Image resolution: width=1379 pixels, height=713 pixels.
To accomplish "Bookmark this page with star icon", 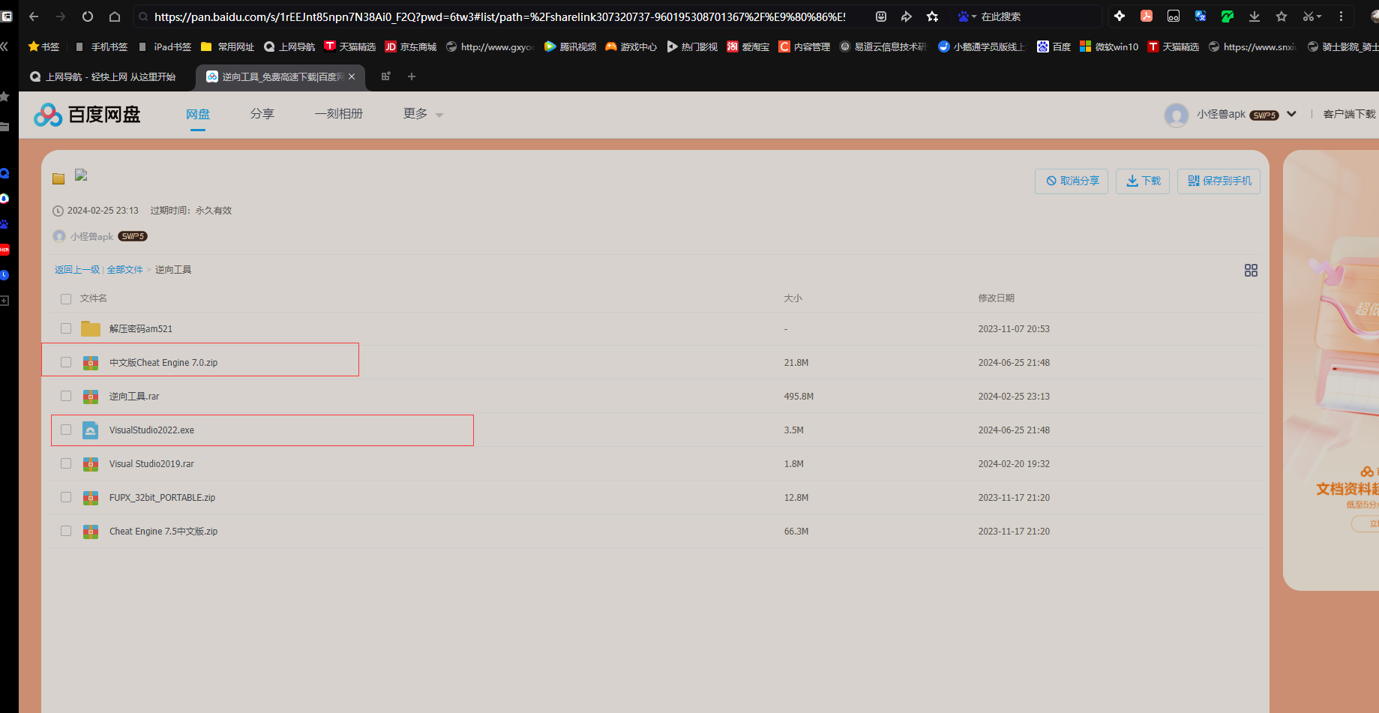I will (932, 16).
